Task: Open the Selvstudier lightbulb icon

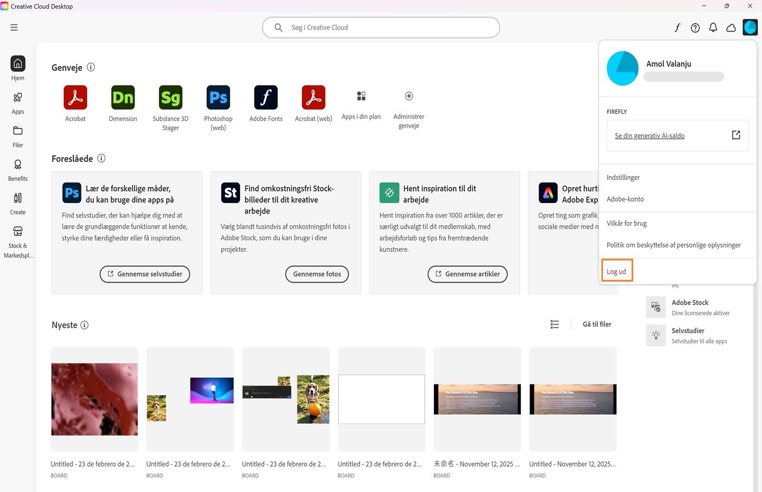Action: 656,335
